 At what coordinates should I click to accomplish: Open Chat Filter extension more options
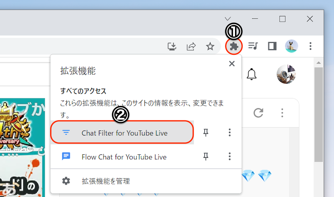tap(229, 133)
